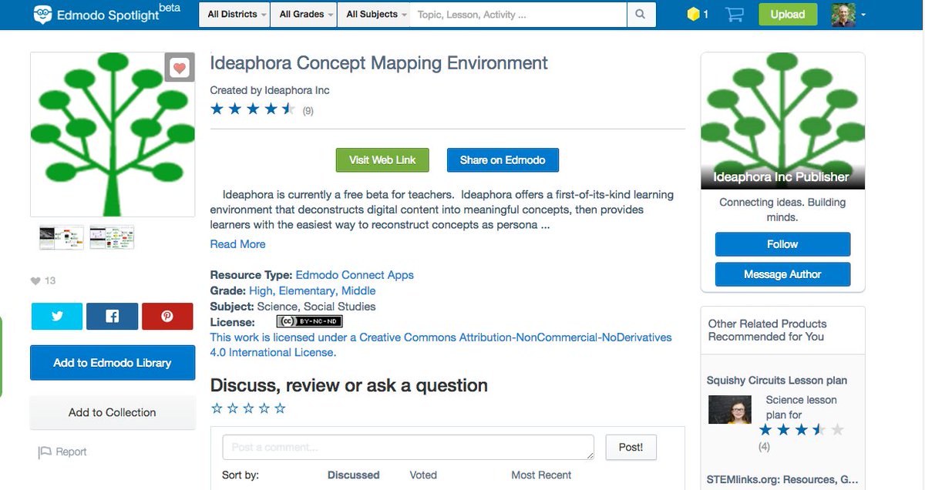The image size is (925, 490).
Task: Click the Message Author button
Action: (x=782, y=274)
